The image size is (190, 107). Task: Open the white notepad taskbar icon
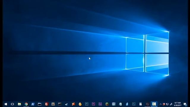140,104
